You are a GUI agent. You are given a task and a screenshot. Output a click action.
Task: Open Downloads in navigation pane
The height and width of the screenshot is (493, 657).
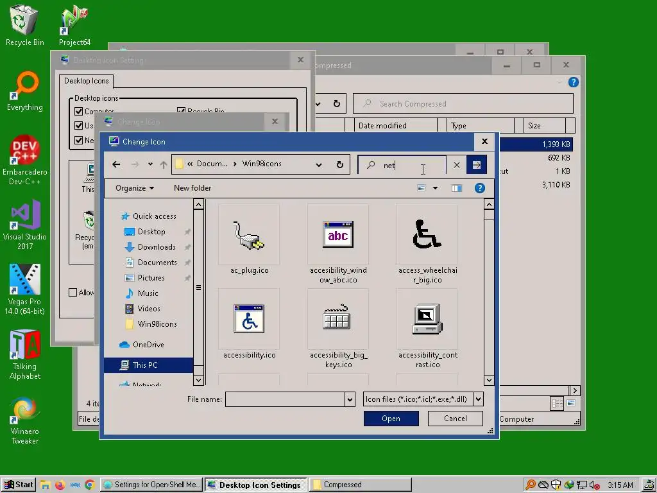[x=151, y=247]
